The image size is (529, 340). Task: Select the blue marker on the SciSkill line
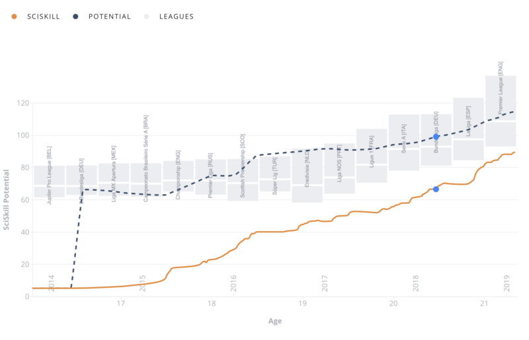click(x=436, y=189)
